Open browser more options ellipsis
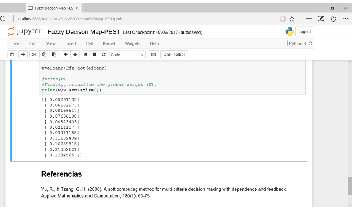 pos(345,19)
